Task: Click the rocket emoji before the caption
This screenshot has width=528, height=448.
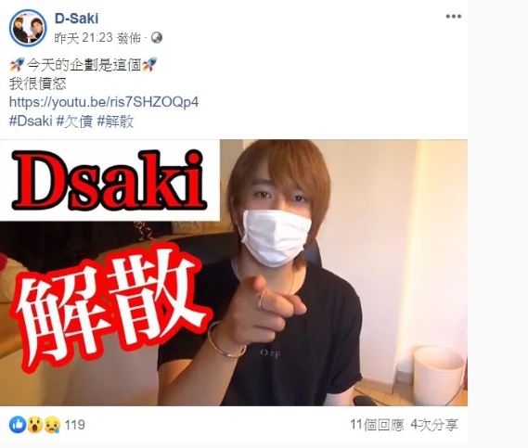Action: (17, 64)
